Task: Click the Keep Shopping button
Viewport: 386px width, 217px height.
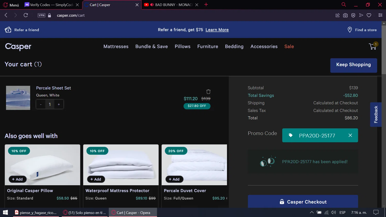Action: pos(354,65)
